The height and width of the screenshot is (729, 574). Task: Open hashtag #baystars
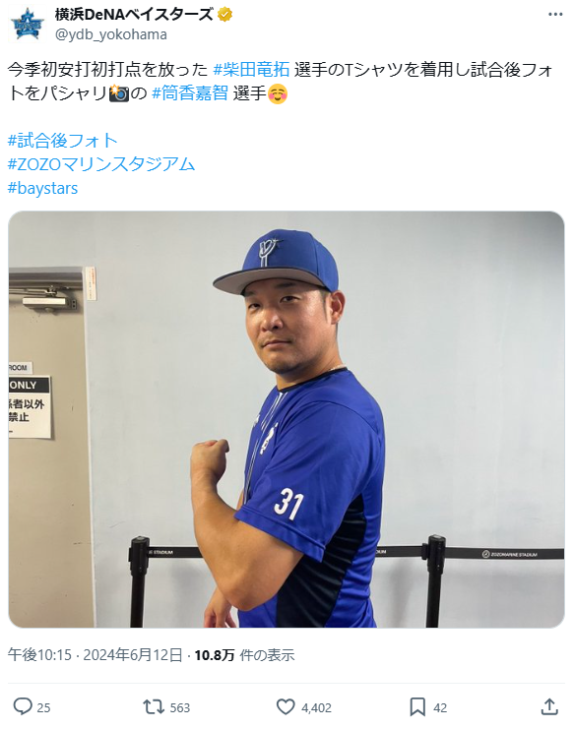(42, 188)
